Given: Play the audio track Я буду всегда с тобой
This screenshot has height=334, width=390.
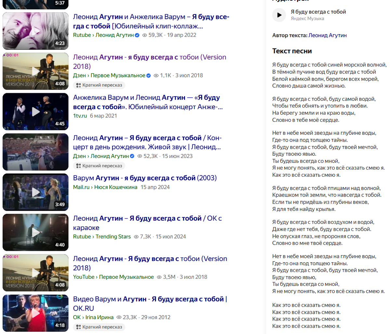Looking at the screenshot, I should 279,15.
